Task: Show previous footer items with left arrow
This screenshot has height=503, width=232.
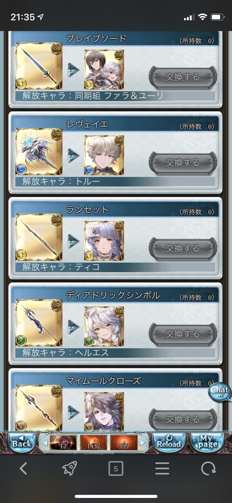Action: pyautogui.click(x=44, y=443)
